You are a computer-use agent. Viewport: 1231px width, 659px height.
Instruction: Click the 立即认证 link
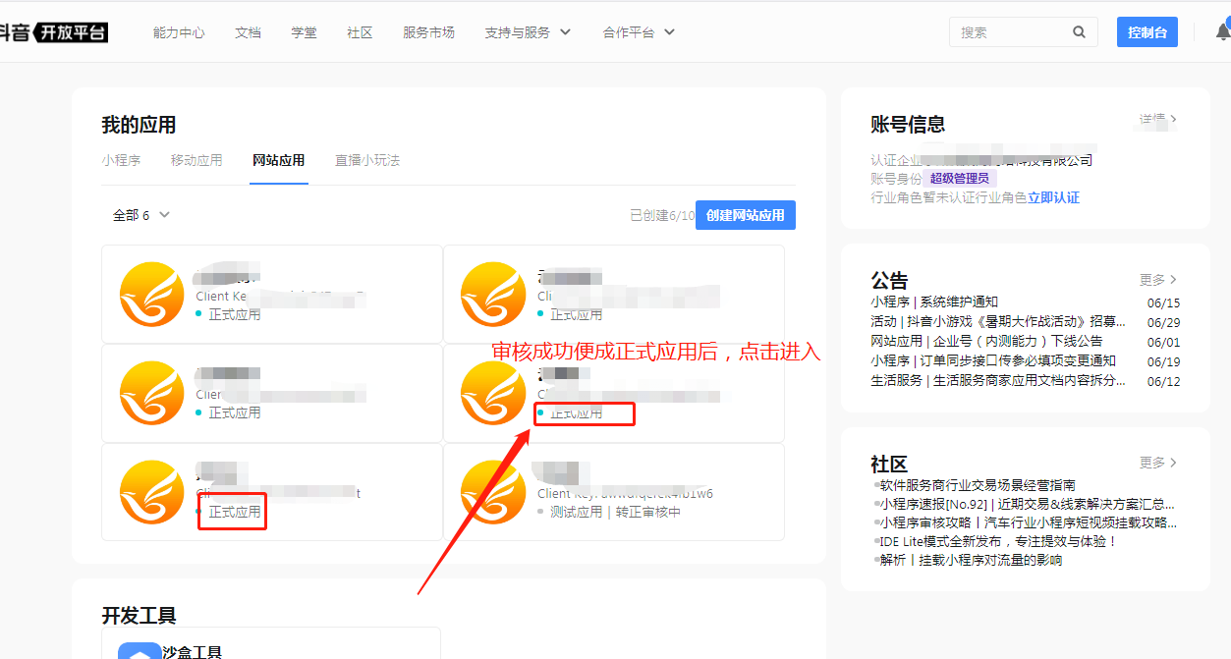coord(1053,197)
